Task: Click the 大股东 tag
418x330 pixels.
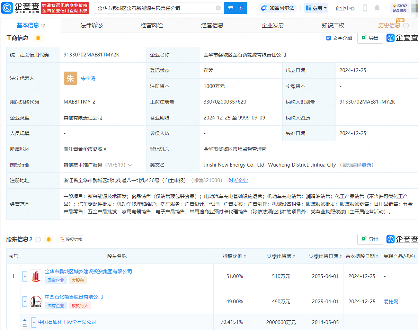Action: coord(78,280)
